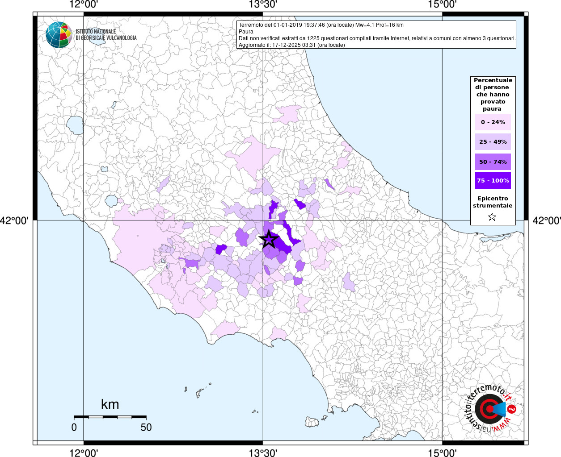The height and width of the screenshot is (457, 561).
Task: Click the red-and-black target logo at bottom right
Action: (488, 408)
